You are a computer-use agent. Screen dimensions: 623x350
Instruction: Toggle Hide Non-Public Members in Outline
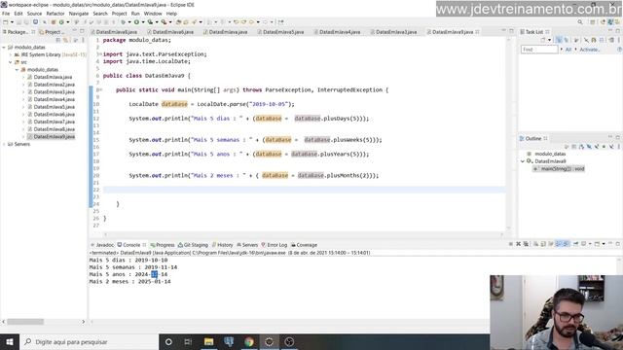tap(604, 147)
